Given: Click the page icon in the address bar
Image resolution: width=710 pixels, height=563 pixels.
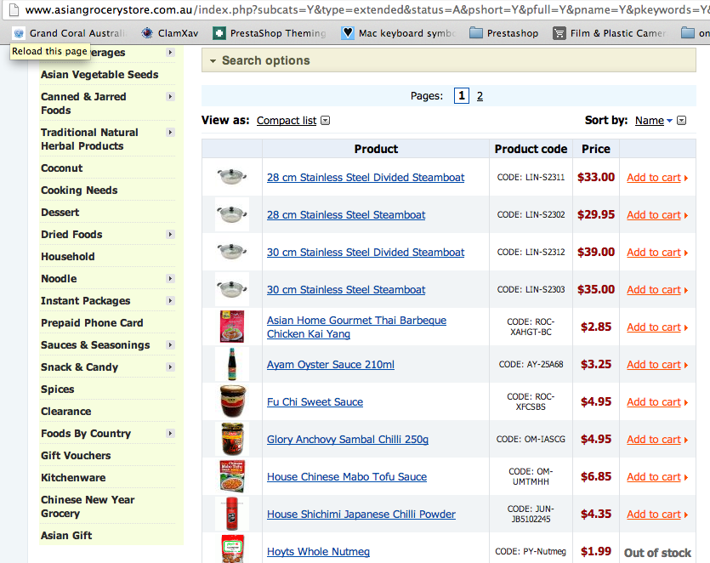Looking at the screenshot, I should pos(14,9).
